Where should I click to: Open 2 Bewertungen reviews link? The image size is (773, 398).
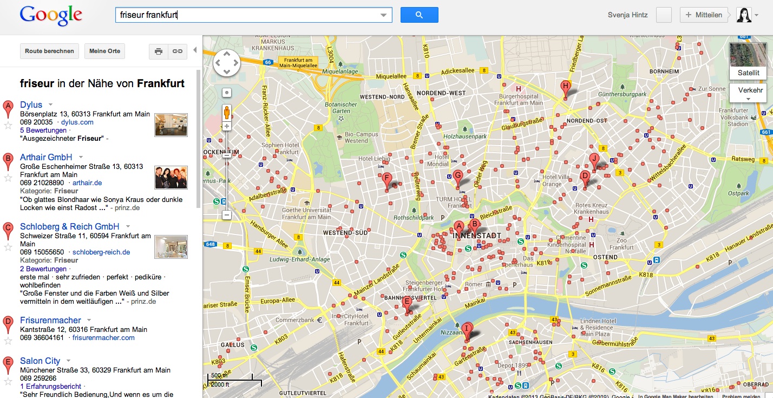click(43, 269)
